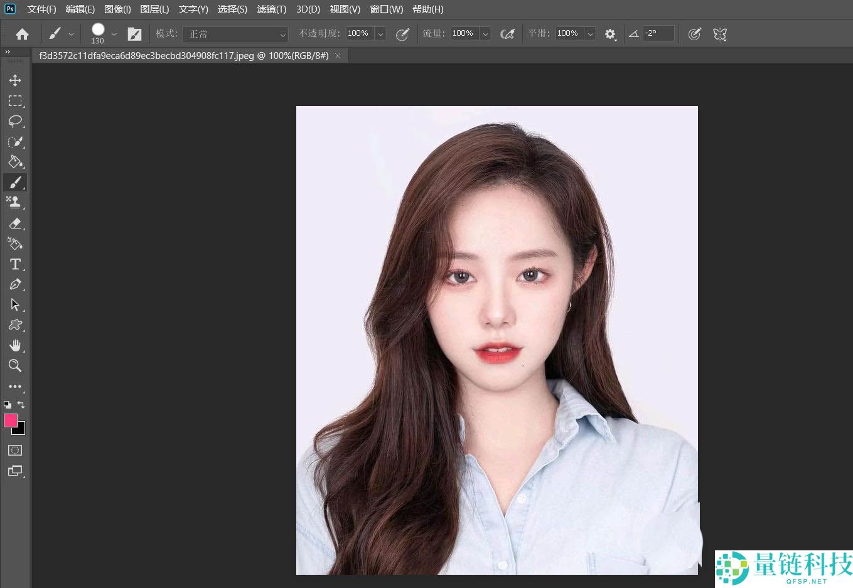Select the Horizontal Type tool
The width and height of the screenshot is (853, 588).
pos(15,264)
